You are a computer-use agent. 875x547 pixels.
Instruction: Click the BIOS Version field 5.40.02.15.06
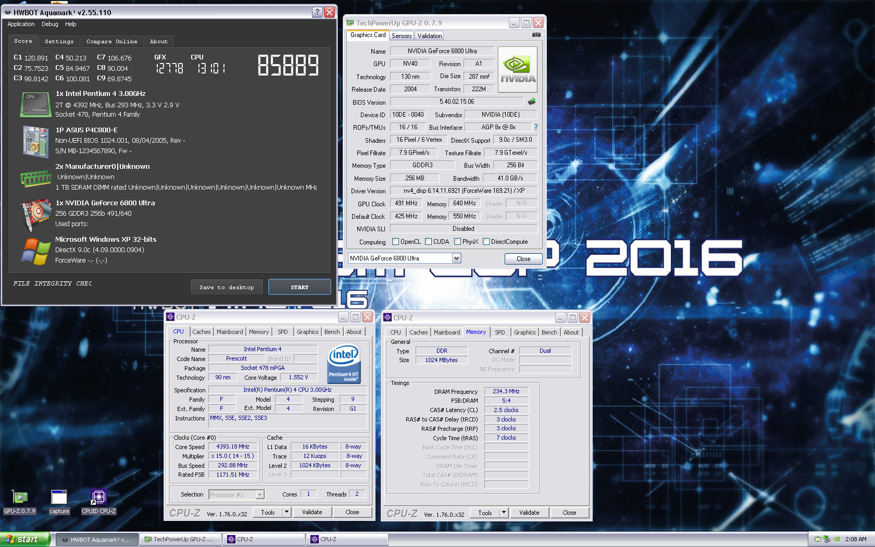point(457,102)
